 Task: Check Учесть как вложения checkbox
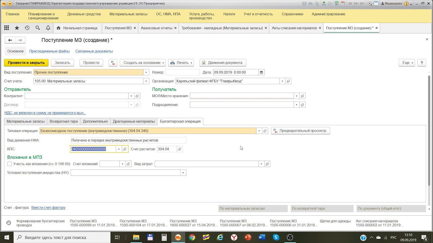9,164
